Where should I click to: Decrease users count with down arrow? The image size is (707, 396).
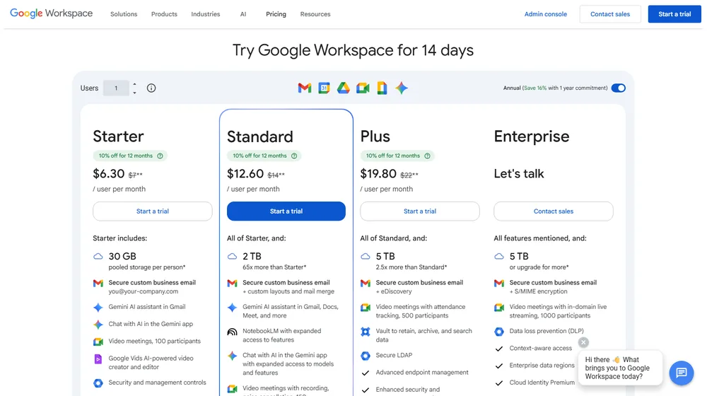point(134,93)
